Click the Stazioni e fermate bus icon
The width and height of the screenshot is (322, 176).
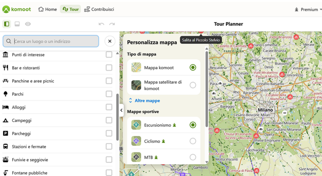[x=6, y=146]
